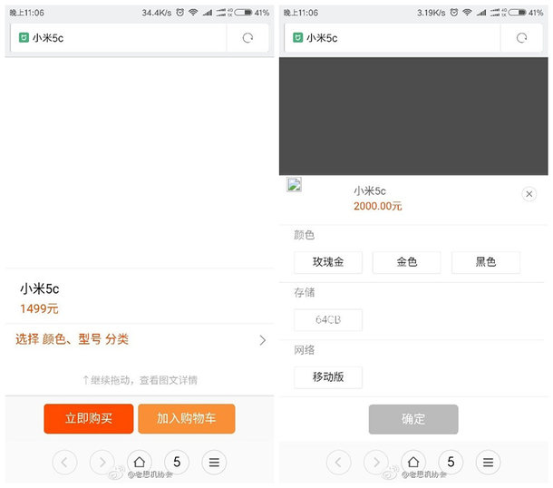
Task: Open hamburger menu in right screen browser bar
Action: pos(488,462)
